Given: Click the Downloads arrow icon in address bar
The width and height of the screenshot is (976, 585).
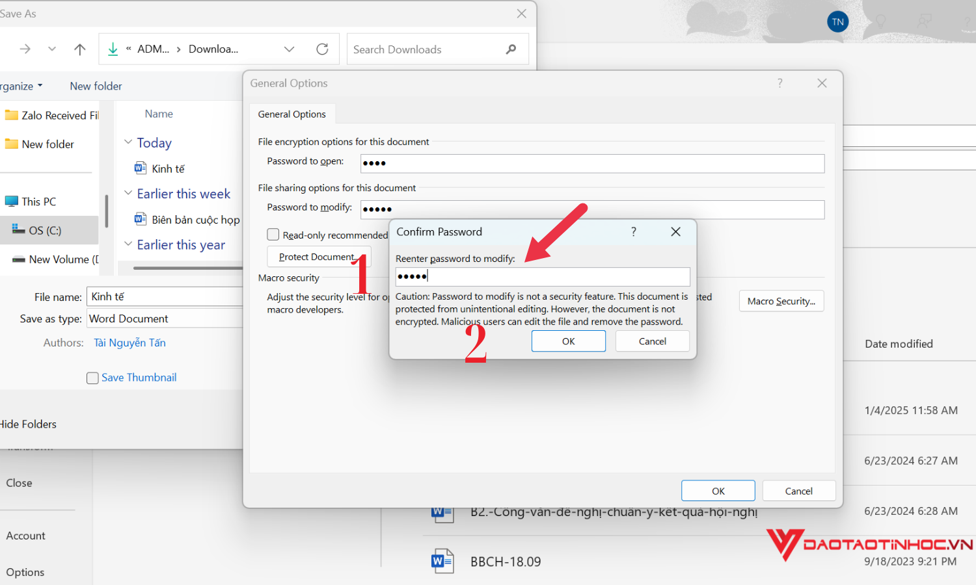Looking at the screenshot, I should [x=113, y=49].
